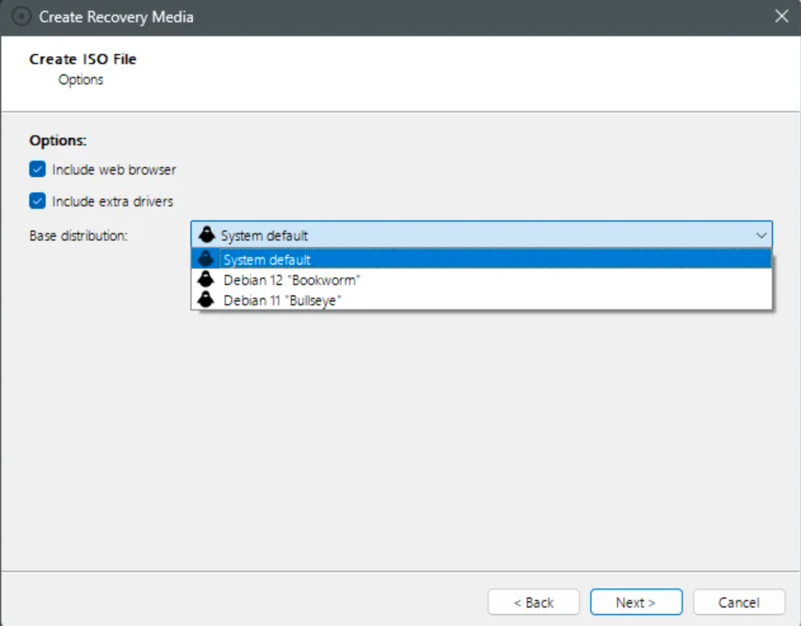Click the "Base distribution:" label
Viewport: 801px width, 626px height.
78,236
